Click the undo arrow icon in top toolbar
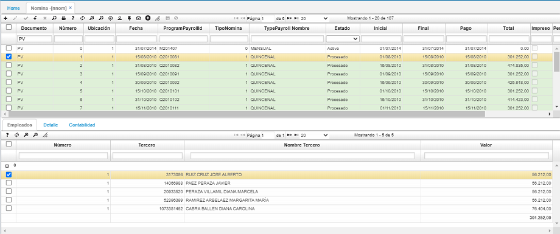 (x=35, y=18)
